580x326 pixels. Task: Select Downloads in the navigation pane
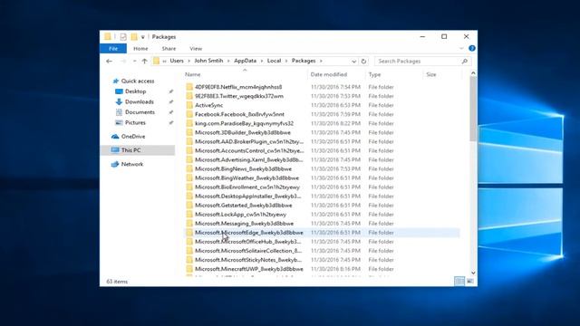(139, 101)
